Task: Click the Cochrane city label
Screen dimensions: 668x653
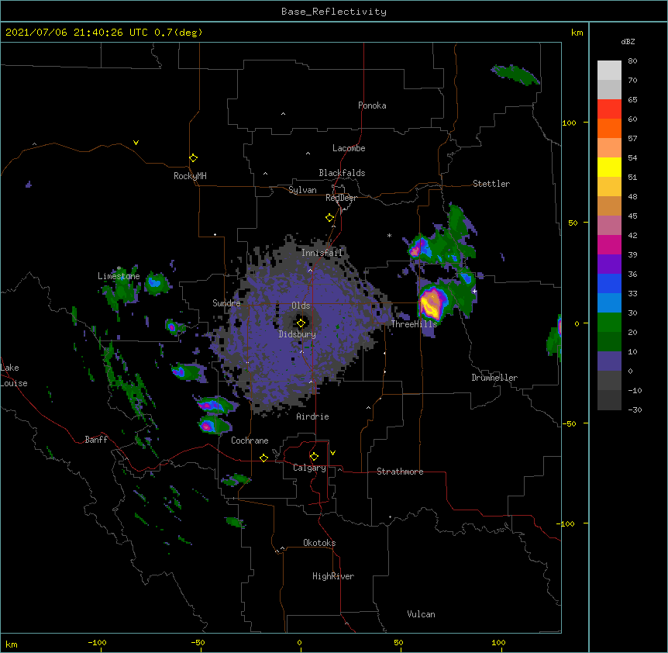Action: click(x=250, y=441)
